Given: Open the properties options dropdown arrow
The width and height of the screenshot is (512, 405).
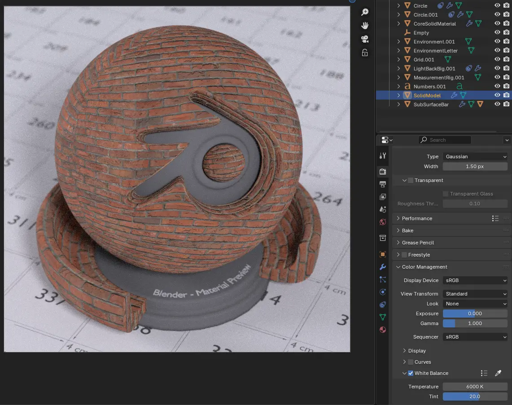Looking at the screenshot, I should (x=507, y=140).
